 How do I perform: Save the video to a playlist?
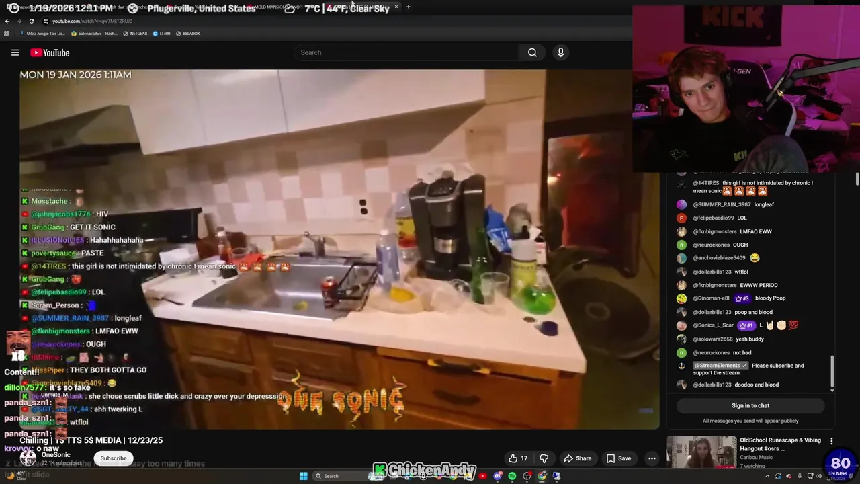click(619, 458)
